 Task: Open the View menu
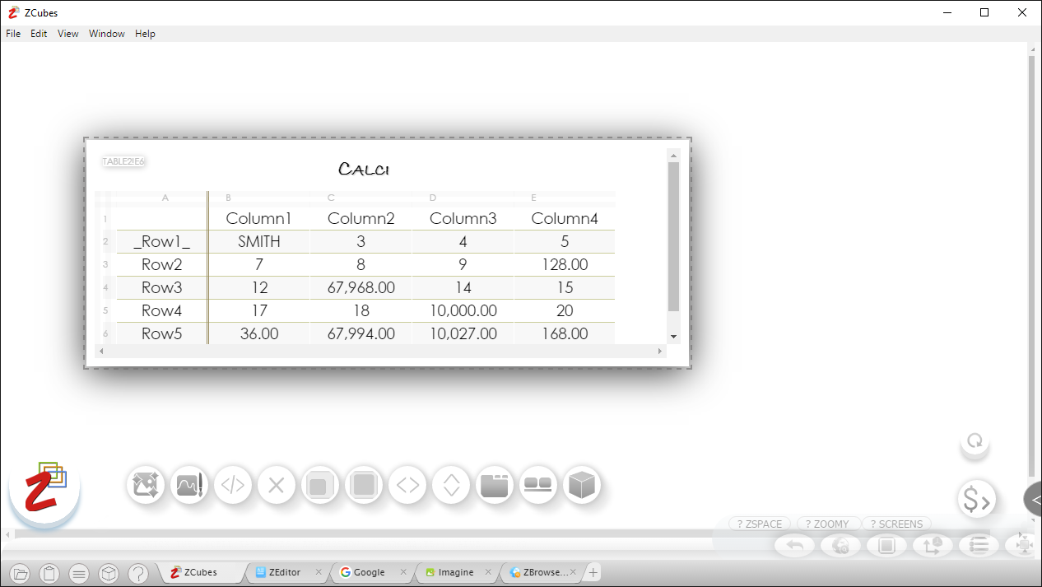click(68, 34)
